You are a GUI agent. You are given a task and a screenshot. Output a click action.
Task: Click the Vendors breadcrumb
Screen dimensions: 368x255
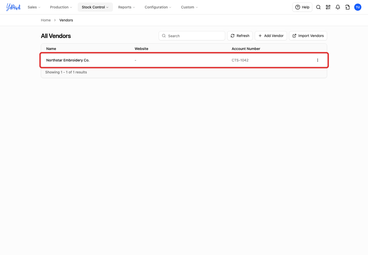tap(66, 20)
